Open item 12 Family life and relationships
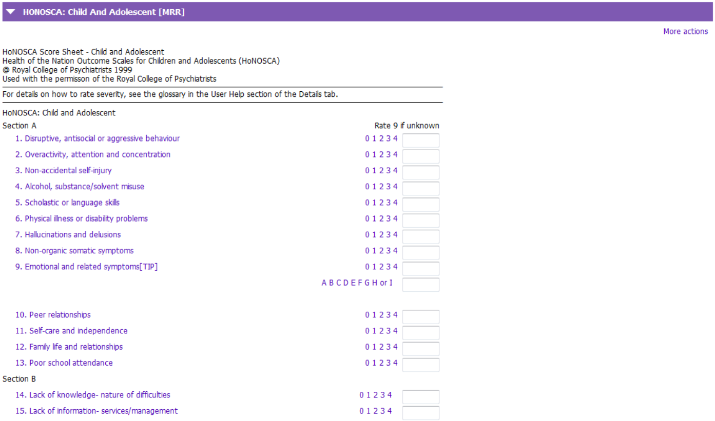 click(x=69, y=347)
